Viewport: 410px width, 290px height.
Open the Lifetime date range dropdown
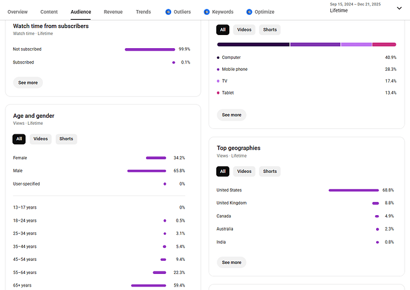click(x=398, y=8)
